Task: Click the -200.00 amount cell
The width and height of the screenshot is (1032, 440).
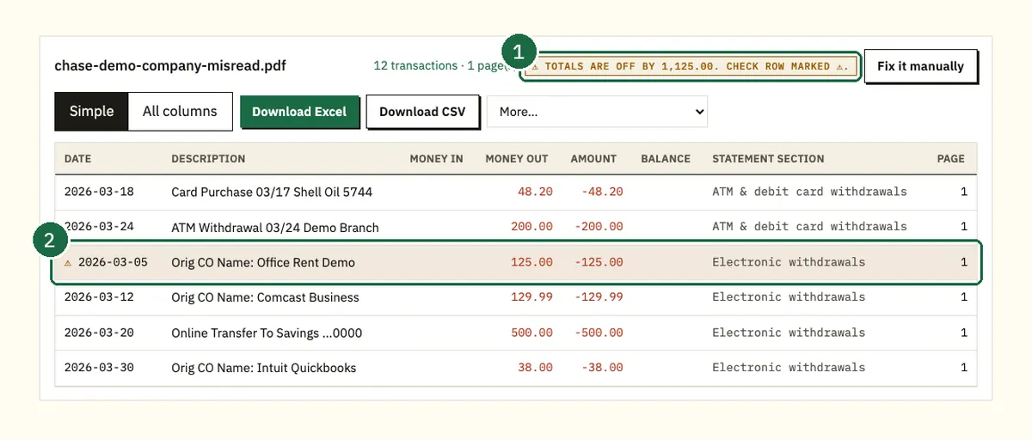Action: click(x=599, y=227)
